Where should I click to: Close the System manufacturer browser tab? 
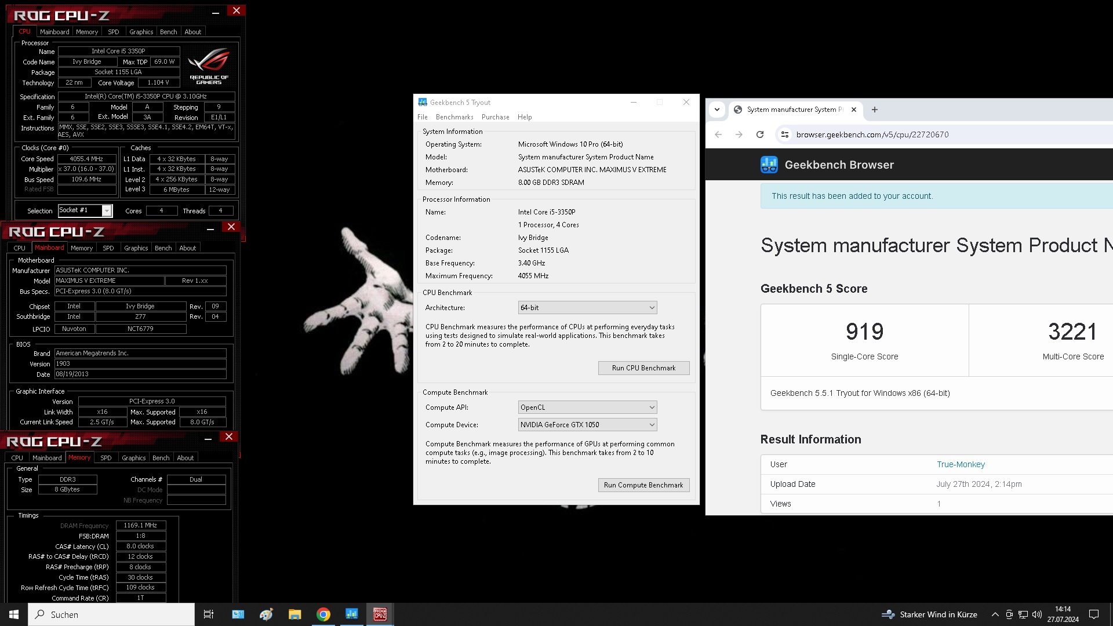tap(853, 110)
